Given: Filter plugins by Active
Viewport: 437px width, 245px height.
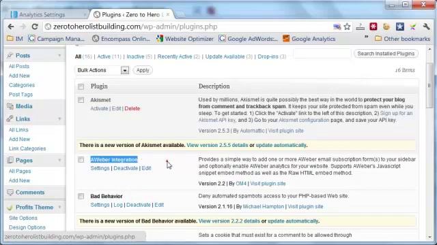Looking at the screenshot, I should click(x=104, y=56).
